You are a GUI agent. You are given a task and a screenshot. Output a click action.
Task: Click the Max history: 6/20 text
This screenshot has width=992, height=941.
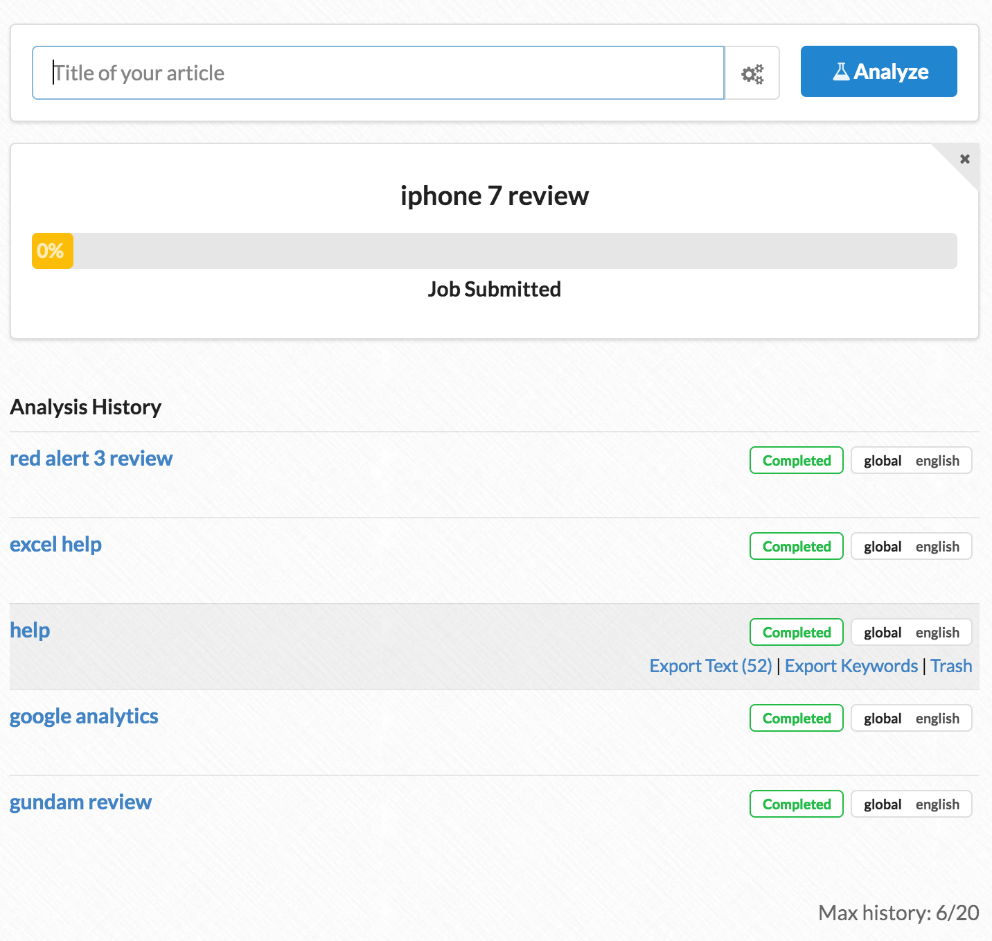tap(898, 913)
